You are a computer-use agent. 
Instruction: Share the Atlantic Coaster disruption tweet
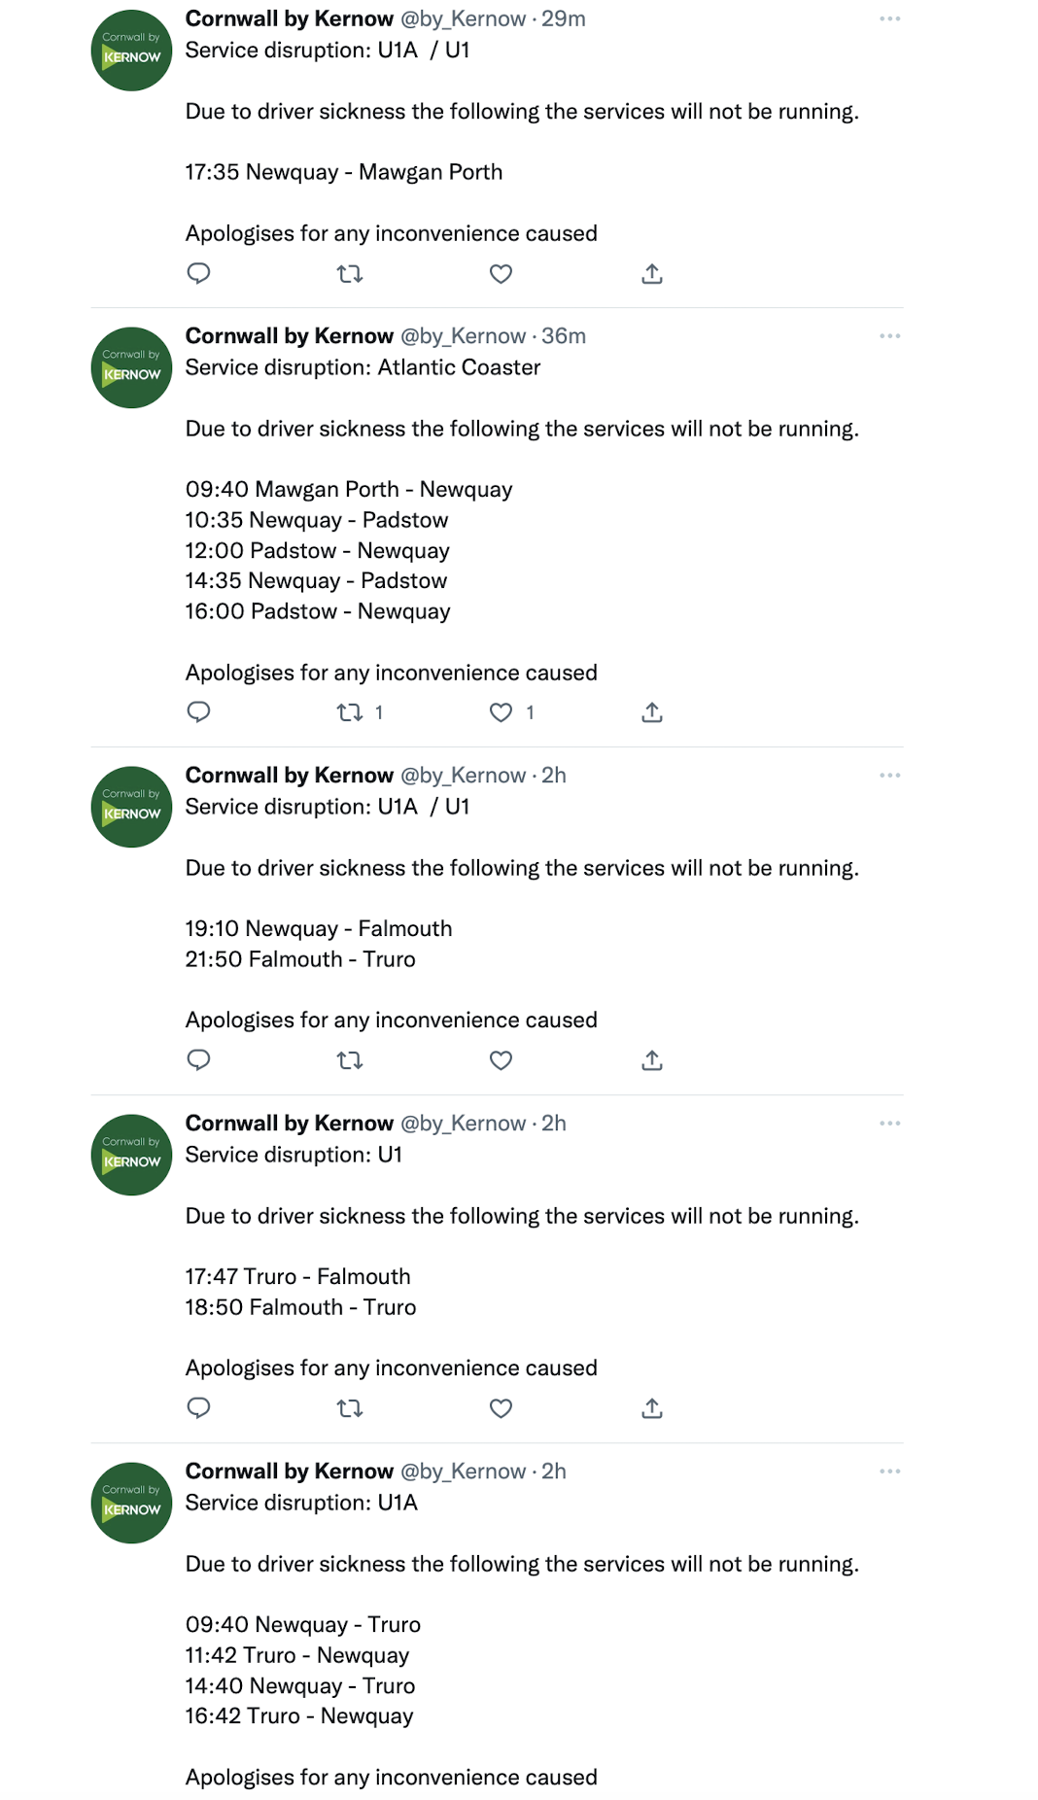coord(652,712)
